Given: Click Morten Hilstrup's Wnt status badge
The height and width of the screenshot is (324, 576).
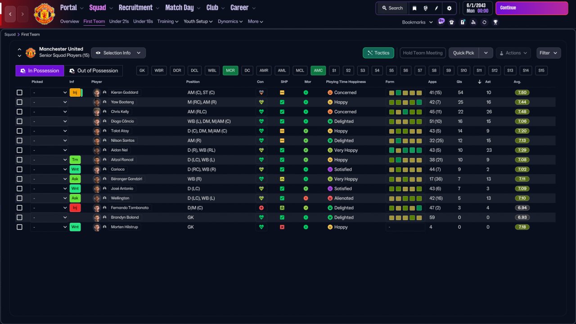Looking at the screenshot, I should (x=75, y=227).
